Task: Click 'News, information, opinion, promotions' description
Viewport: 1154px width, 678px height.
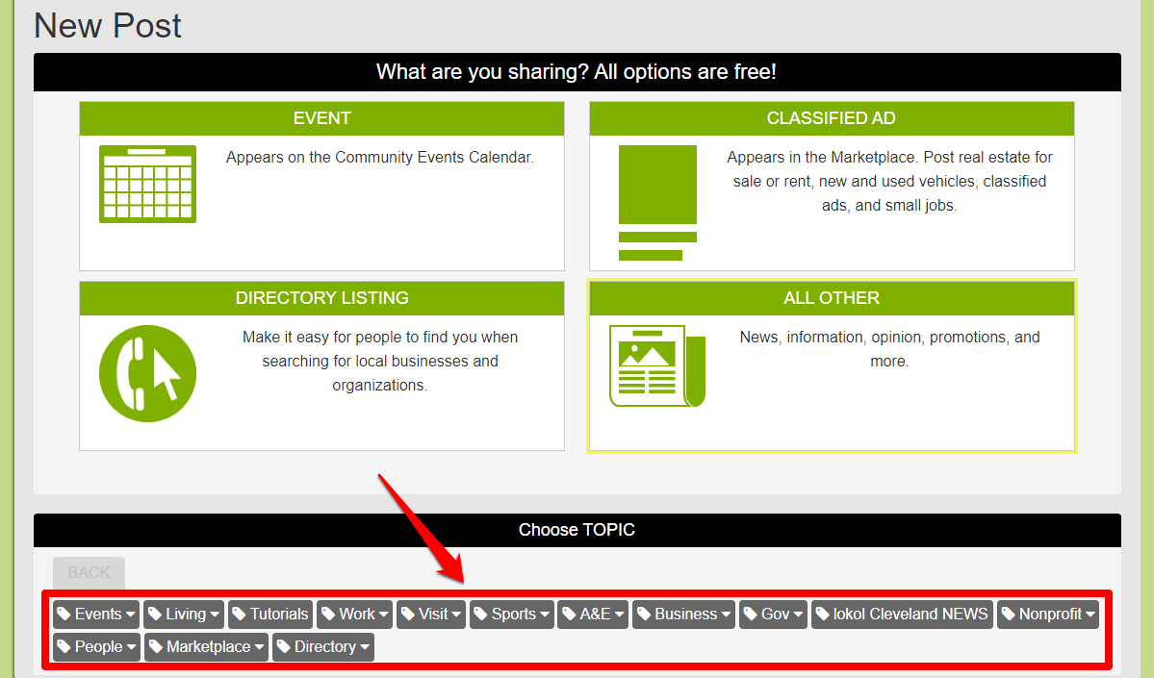Action: [889, 348]
